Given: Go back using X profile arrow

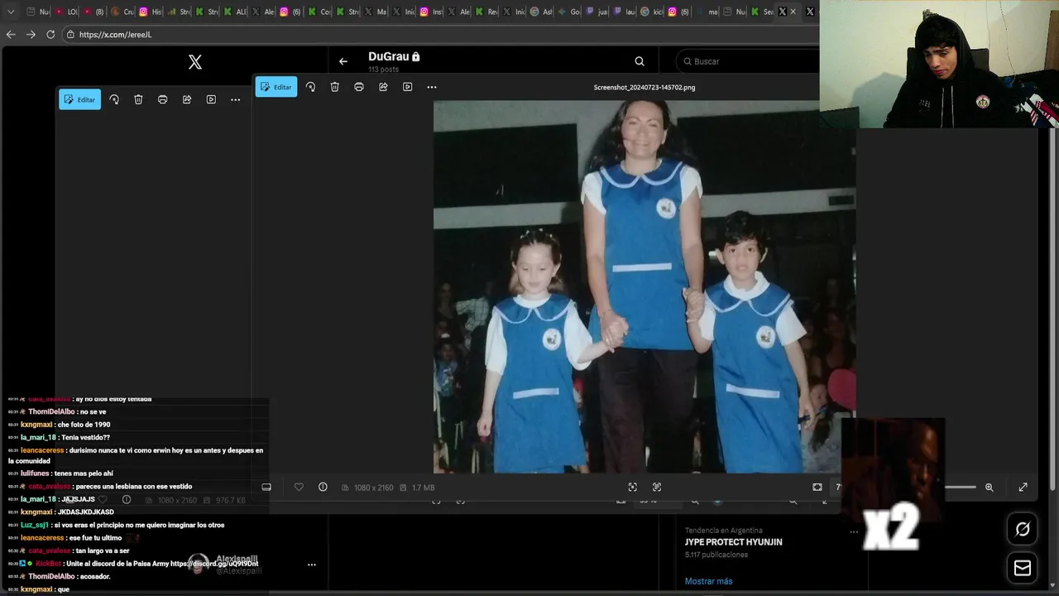Looking at the screenshot, I should 343,61.
